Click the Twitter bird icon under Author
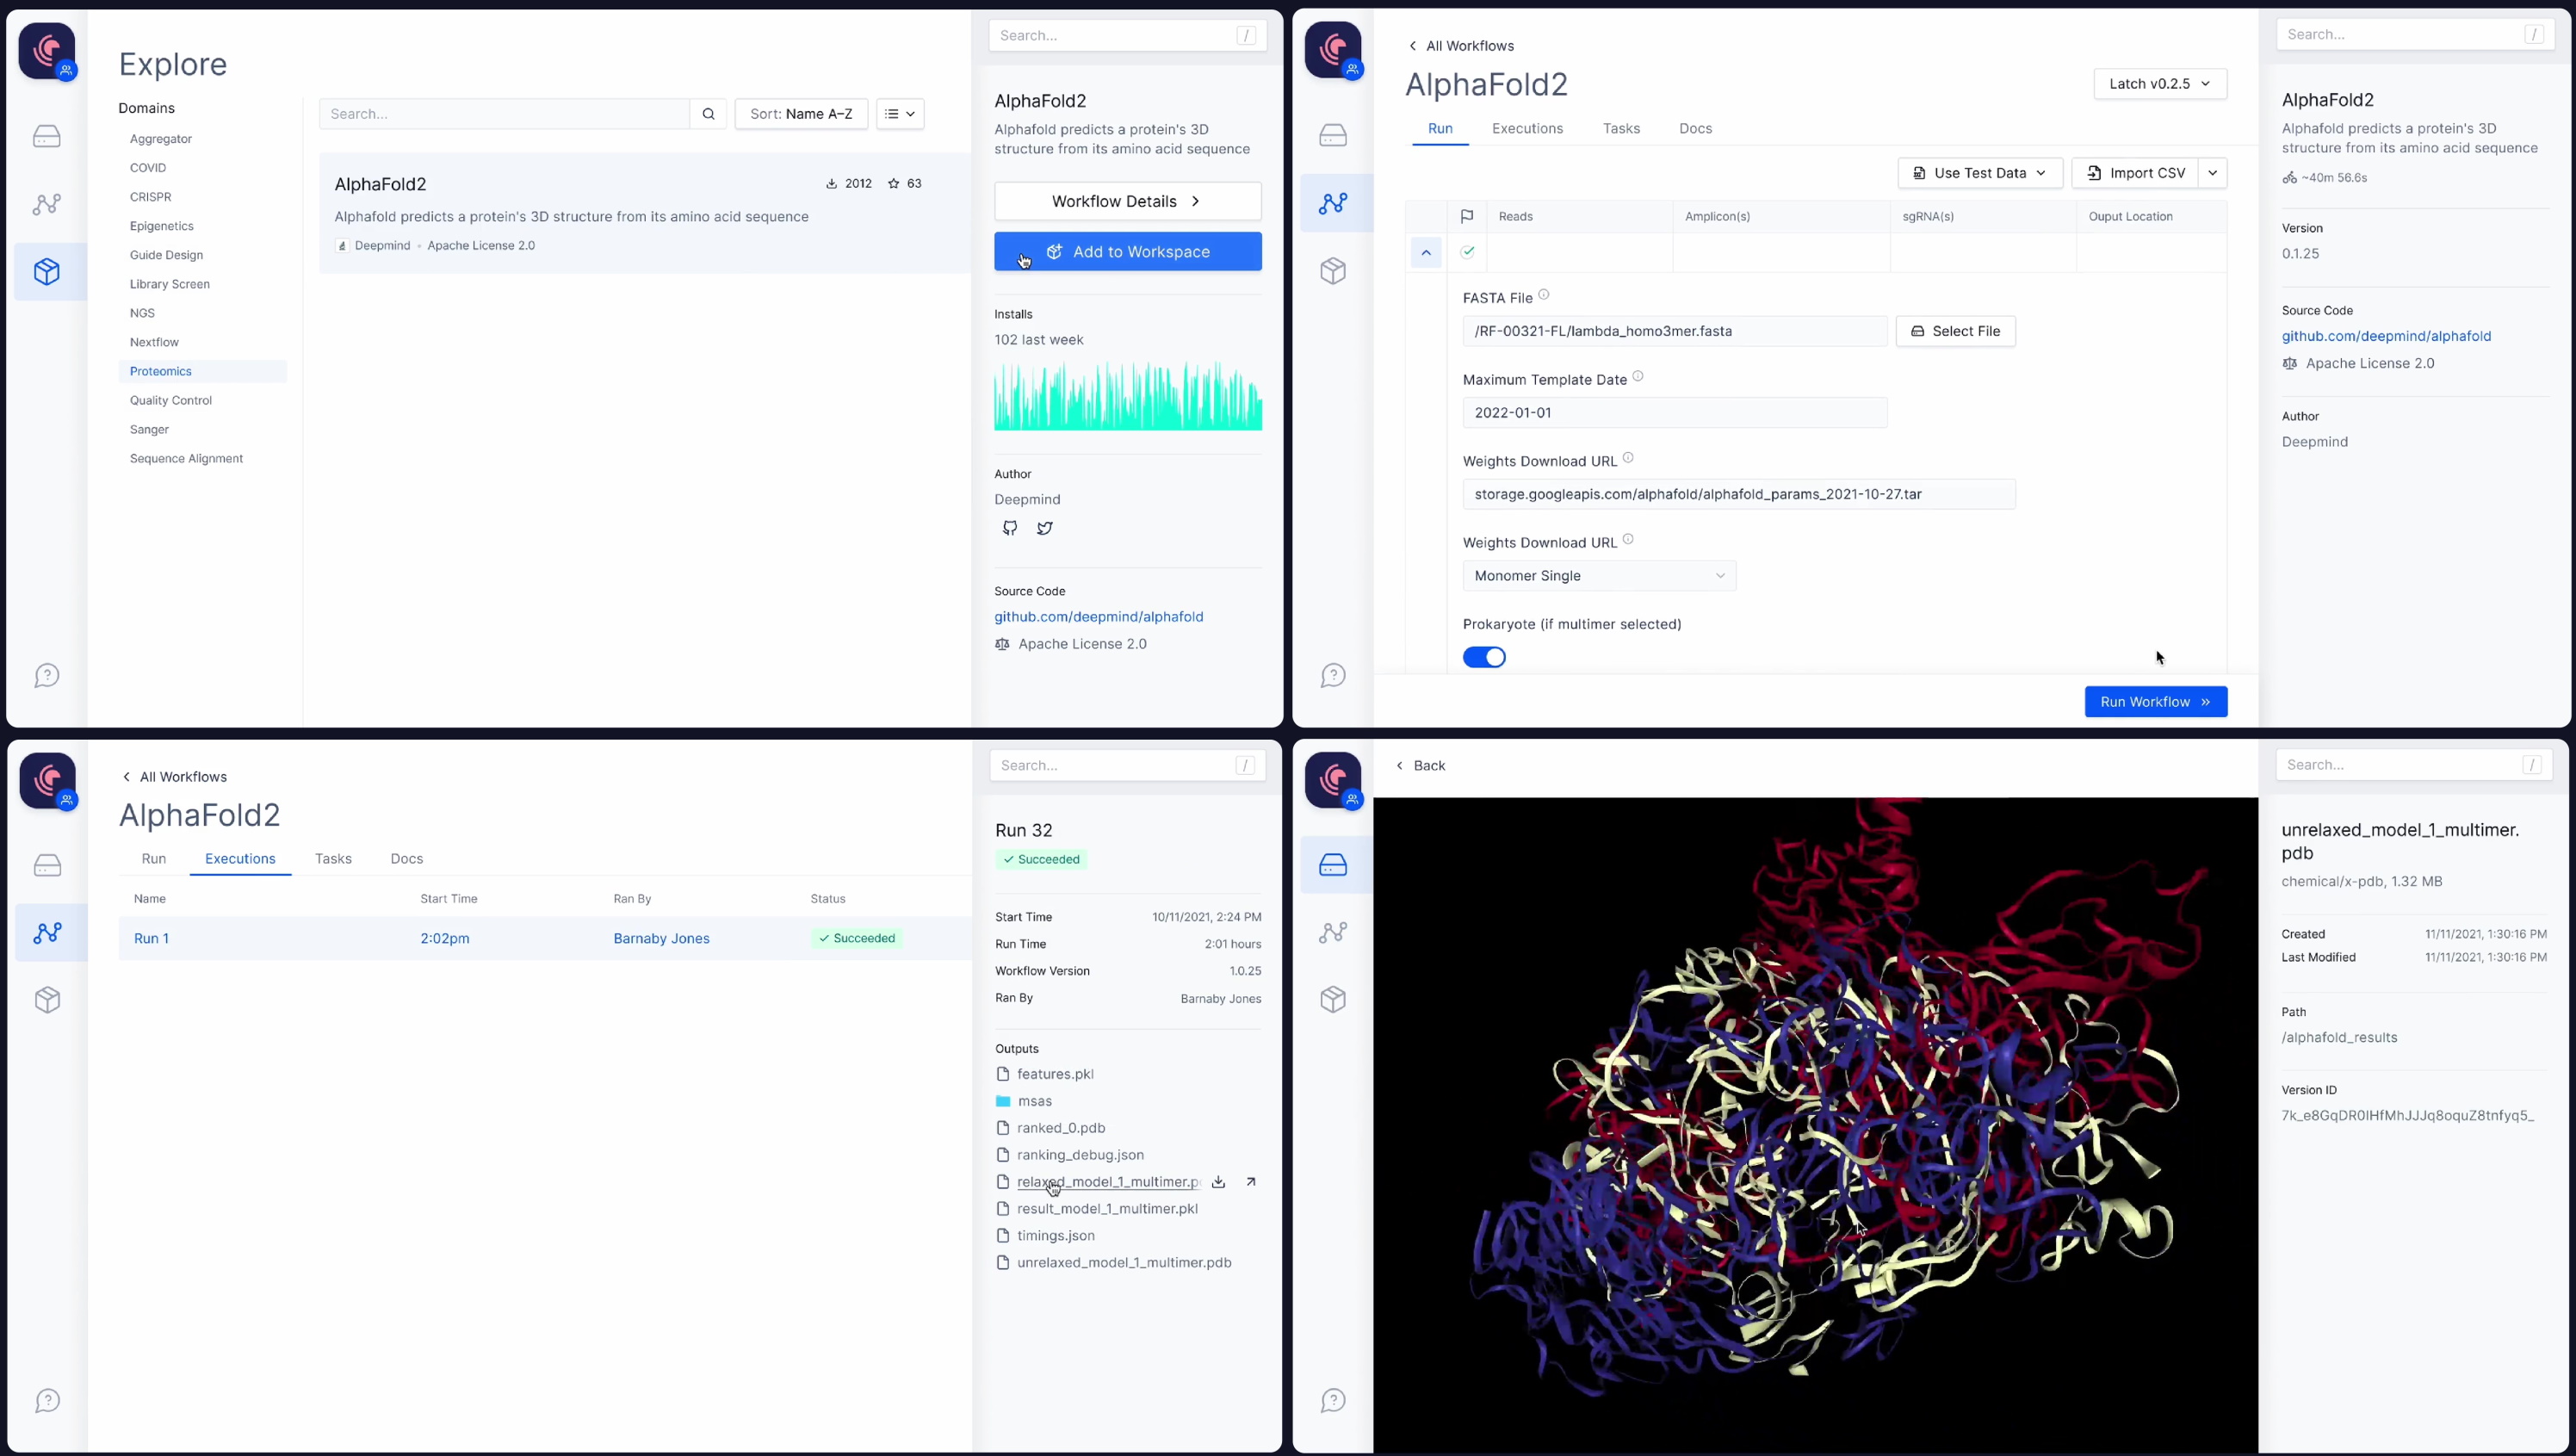Viewport: 2576px width, 1456px height. tap(1044, 528)
